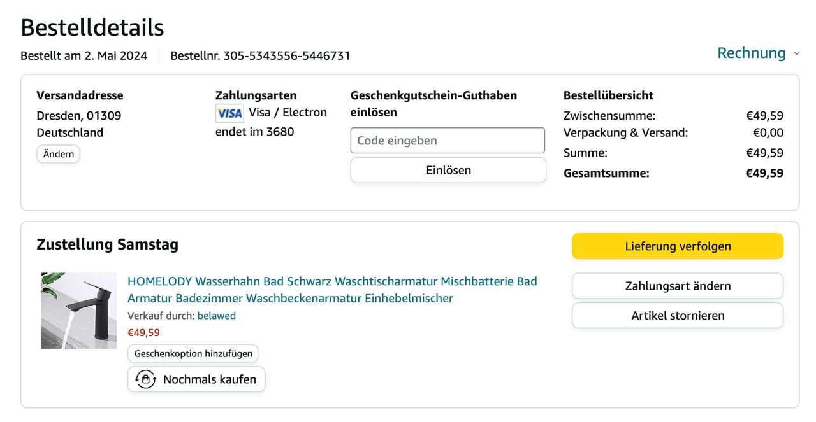
Task: Choose Zahlungsart ändern
Action: coord(677,286)
